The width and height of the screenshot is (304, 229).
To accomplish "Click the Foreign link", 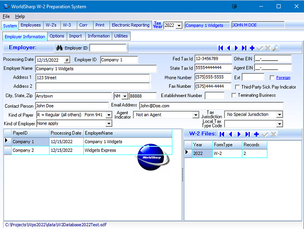I will click(x=283, y=78).
